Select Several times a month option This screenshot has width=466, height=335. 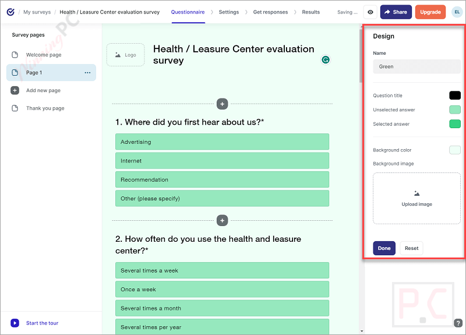223,308
